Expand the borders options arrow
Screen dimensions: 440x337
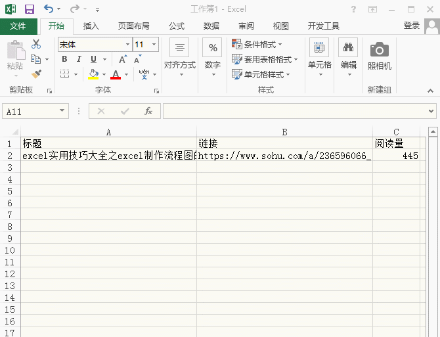(x=76, y=74)
